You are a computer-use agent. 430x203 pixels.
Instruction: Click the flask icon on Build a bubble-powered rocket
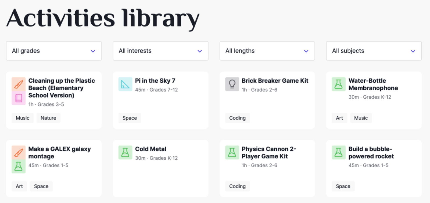(x=339, y=153)
